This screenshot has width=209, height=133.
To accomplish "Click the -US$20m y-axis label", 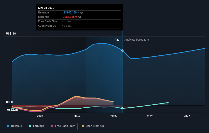I will tap(12, 110).
